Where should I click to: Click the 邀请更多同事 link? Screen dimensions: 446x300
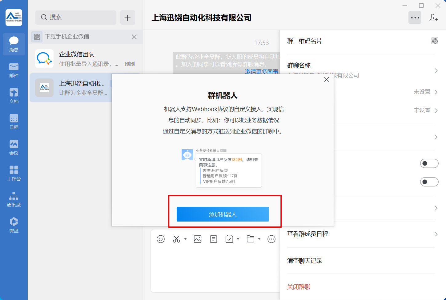(262, 71)
